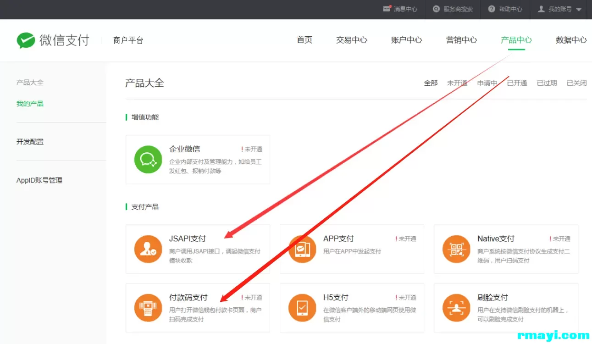Click the 刷脸支付 description text
The height and width of the screenshot is (344, 592).
(x=523, y=314)
